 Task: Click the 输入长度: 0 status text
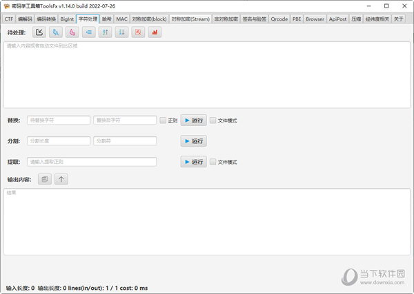pyautogui.click(x=20, y=288)
